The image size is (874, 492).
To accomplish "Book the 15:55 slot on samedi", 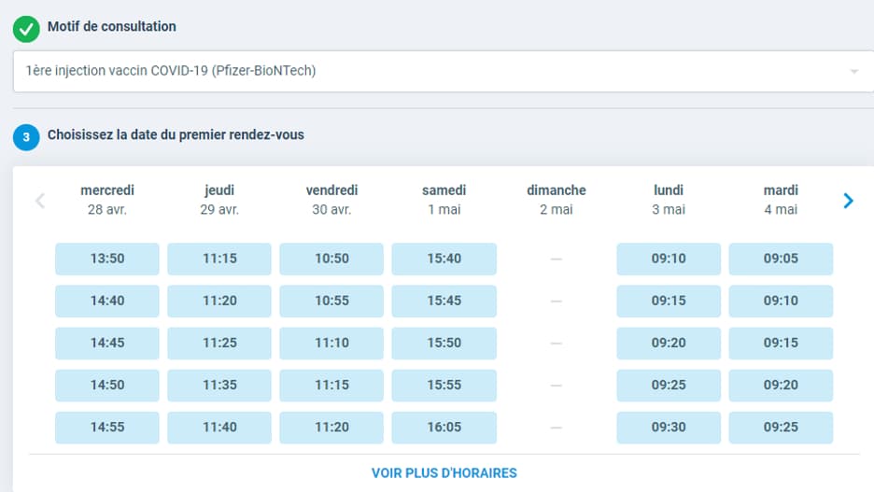I will click(444, 385).
